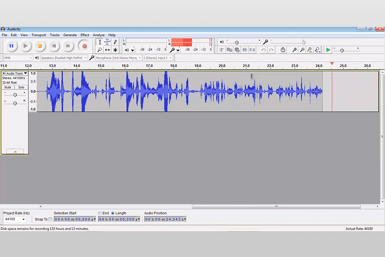Viewport: 385px width, 257px height.
Task: Open the Generate menu
Action: [70, 35]
